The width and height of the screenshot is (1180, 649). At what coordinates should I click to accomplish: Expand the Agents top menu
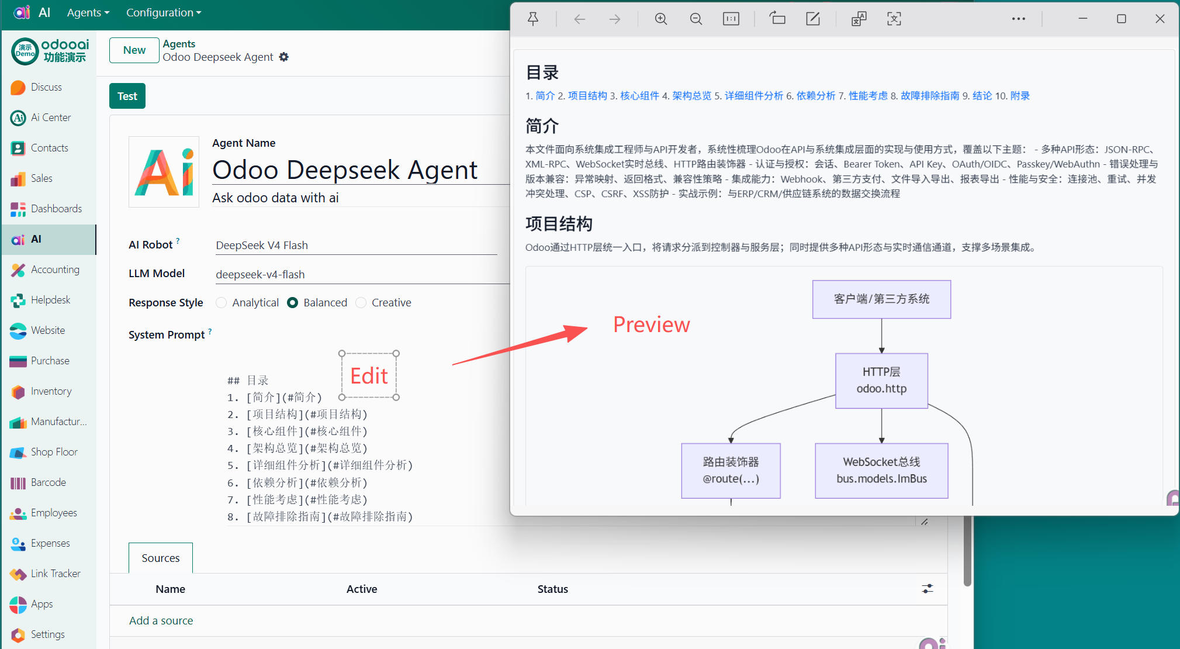click(88, 12)
